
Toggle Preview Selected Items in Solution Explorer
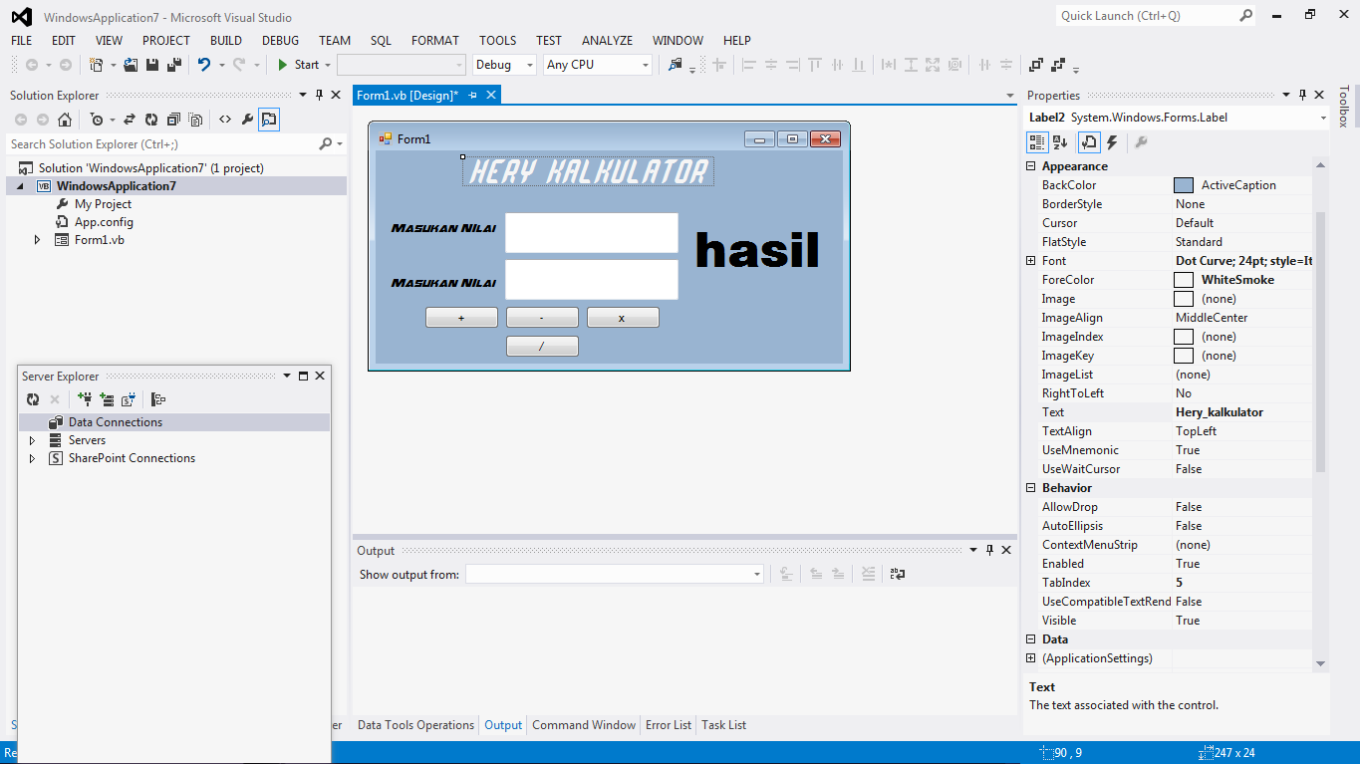[x=268, y=119]
